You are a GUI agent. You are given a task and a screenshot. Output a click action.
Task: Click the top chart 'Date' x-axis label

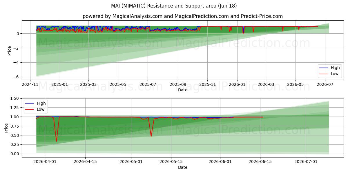click(x=183, y=90)
